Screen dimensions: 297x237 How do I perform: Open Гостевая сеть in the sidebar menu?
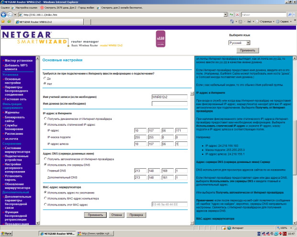(15, 99)
